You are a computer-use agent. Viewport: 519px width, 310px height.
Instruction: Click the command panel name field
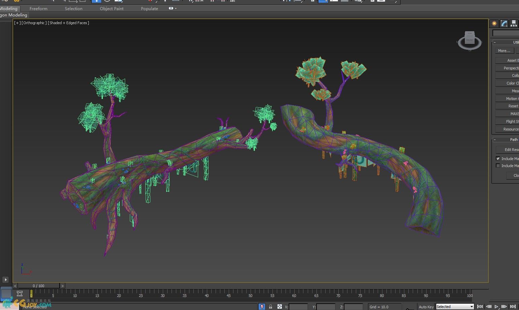506,33
